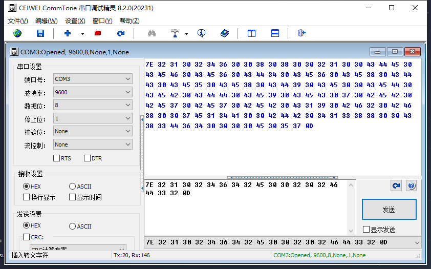This screenshot has width=431, height=269.
Task: Enable the DTR checkbox
Action: point(87,158)
